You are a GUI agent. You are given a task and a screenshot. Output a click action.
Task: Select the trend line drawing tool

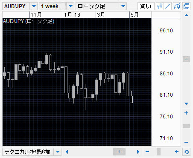168,6
